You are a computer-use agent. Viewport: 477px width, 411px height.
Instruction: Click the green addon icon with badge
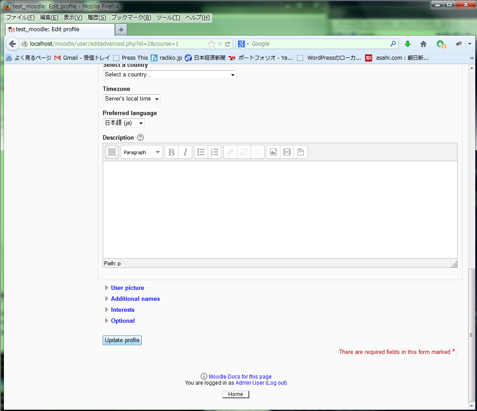pyautogui.click(x=441, y=44)
